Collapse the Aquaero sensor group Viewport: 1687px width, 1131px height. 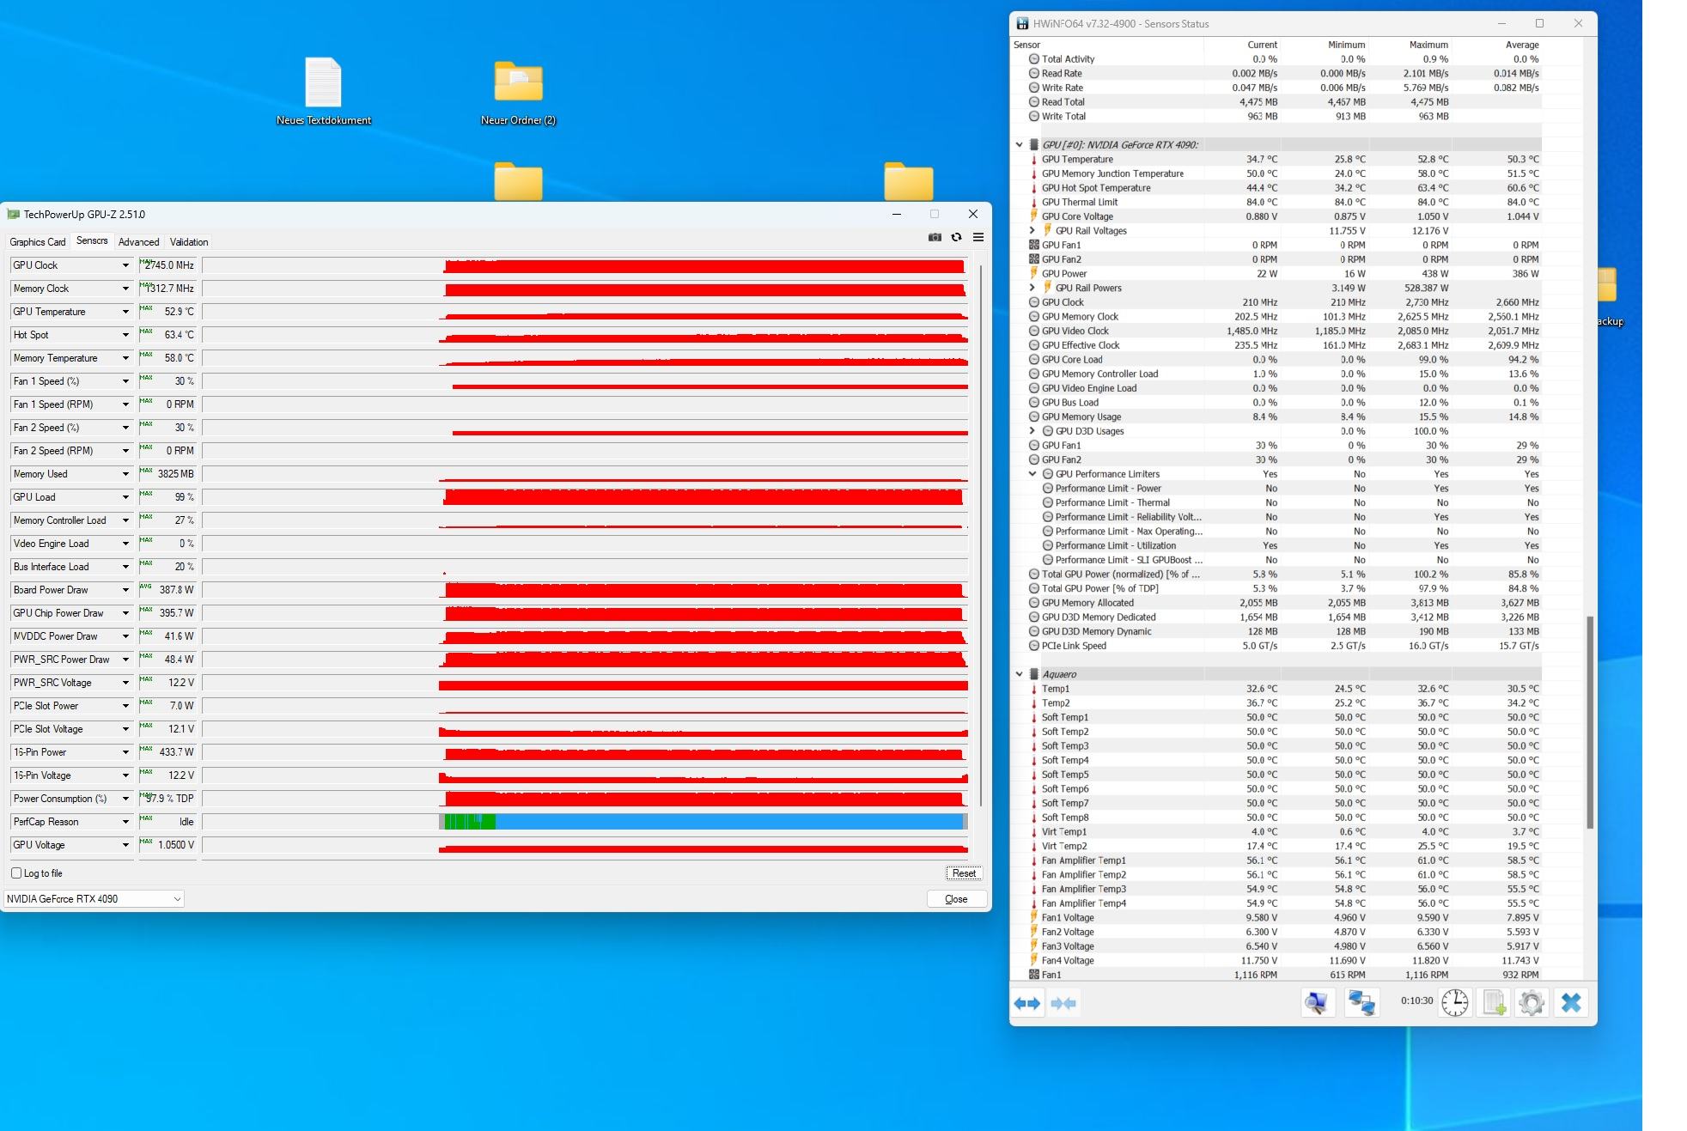coord(1020,674)
